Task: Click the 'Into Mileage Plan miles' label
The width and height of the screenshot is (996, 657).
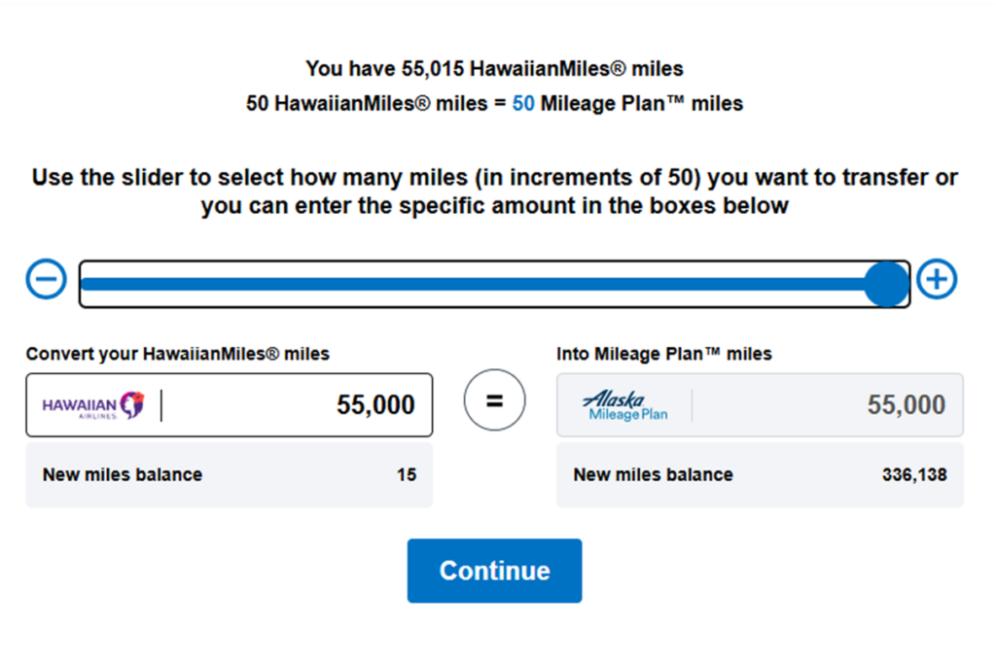Action: point(663,354)
